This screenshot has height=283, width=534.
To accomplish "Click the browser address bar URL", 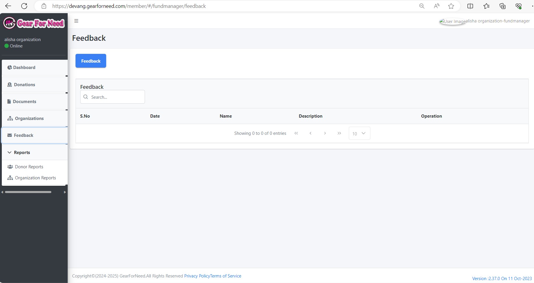I will (129, 6).
